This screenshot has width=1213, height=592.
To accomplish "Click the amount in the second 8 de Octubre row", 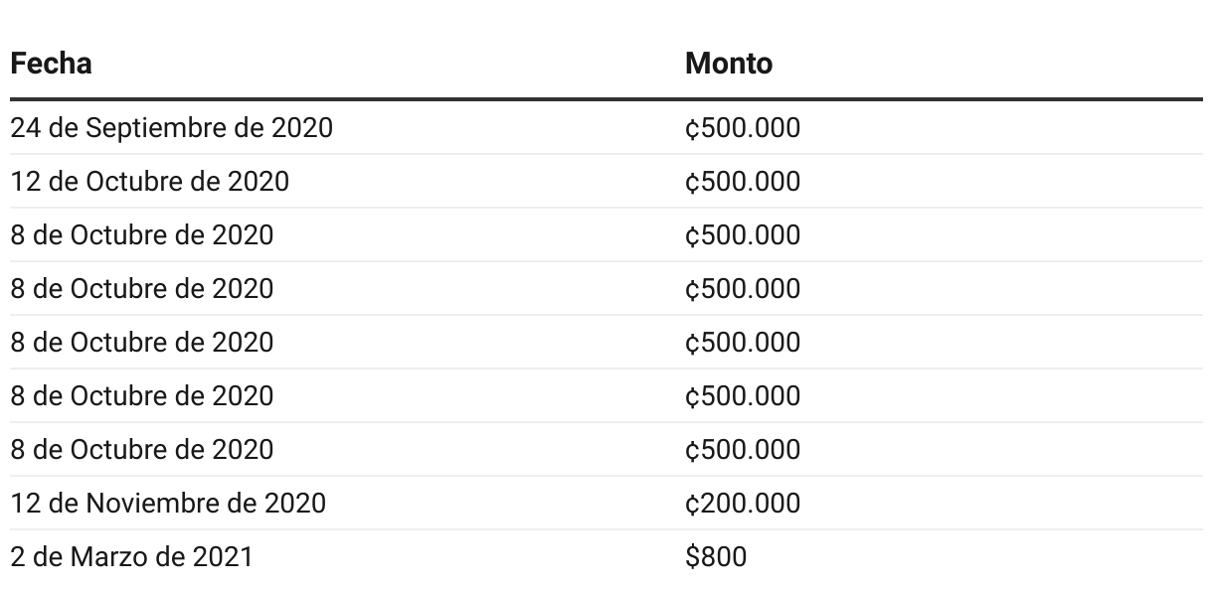I will coord(742,289).
